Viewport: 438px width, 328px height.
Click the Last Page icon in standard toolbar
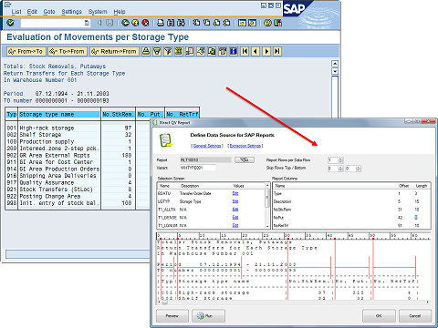click(x=226, y=23)
